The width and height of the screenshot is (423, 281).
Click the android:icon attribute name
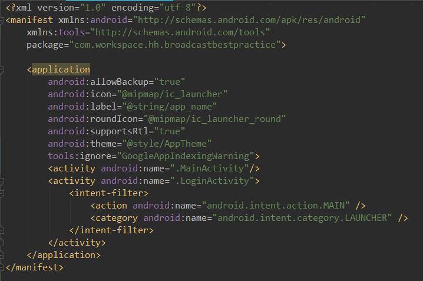click(80, 94)
